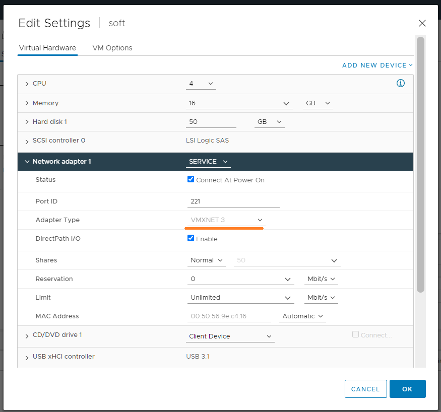Expand the CPU section
Image resolution: width=441 pixels, height=412 pixels.
click(x=27, y=84)
